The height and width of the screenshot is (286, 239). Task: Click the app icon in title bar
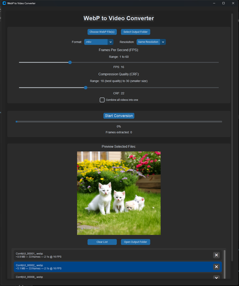[4, 3]
